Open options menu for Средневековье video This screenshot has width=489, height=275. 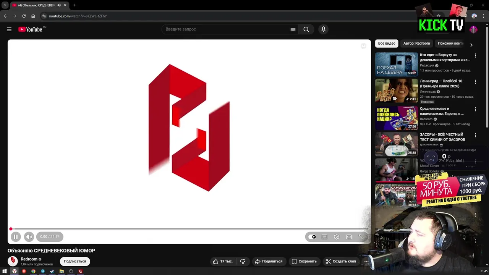476,109
